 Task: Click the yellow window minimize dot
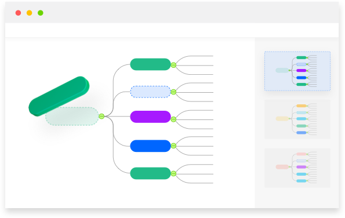29,13
